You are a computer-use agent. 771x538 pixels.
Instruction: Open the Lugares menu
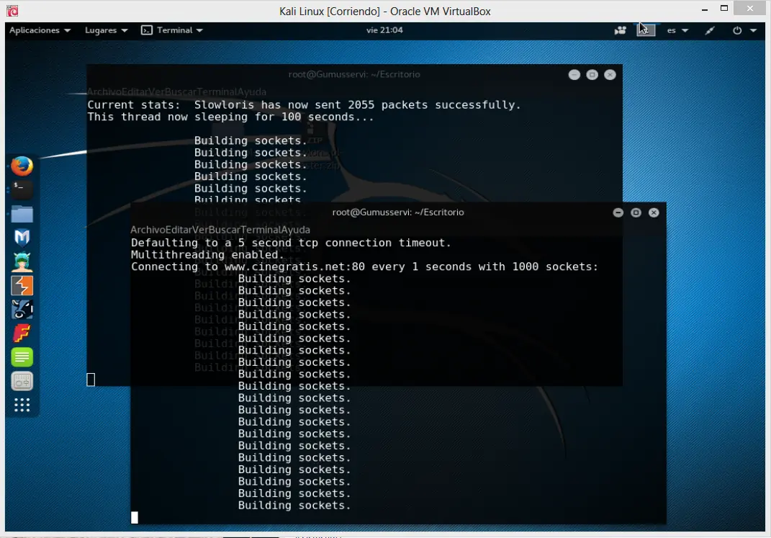pos(107,30)
